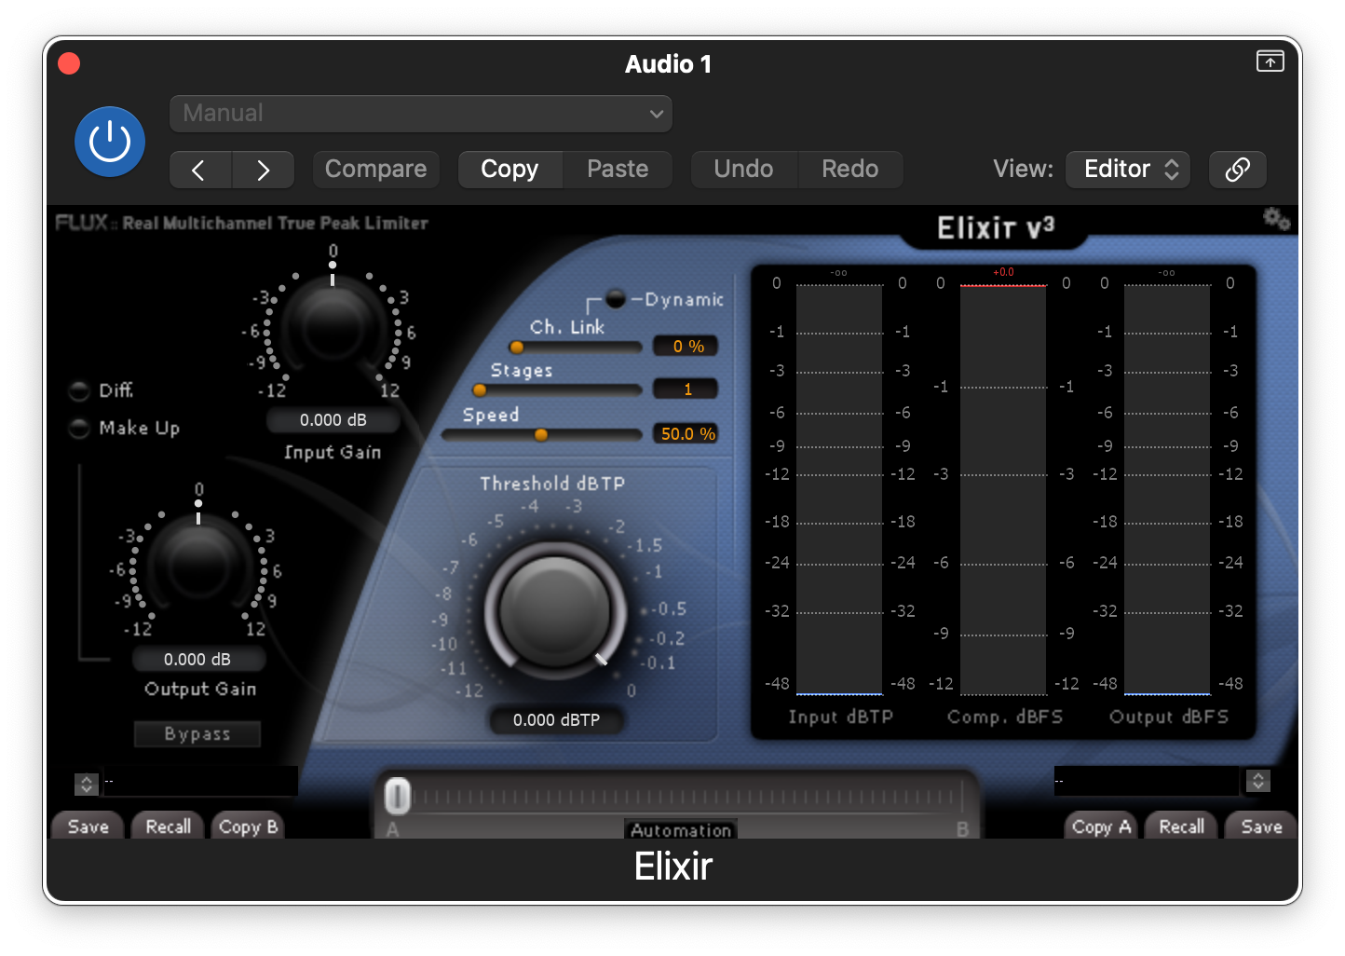
Task: Navigate back using the left arrow
Action: pyautogui.click(x=199, y=170)
